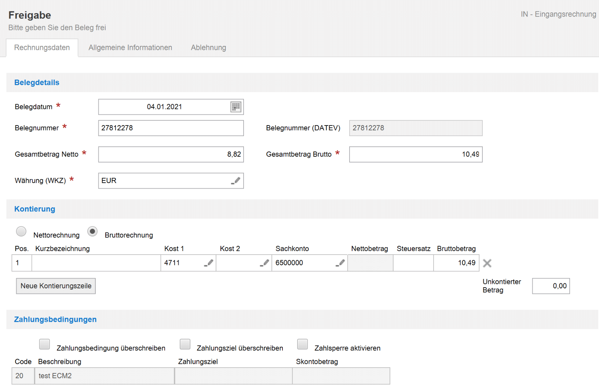Image resolution: width=599 pixels, height=390 pixels.
Task: Check Zahlungsziel überschreiben option
Action: coord(185,344)
